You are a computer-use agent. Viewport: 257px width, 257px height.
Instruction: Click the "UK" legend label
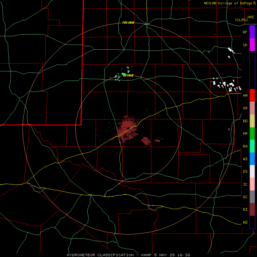click(x=245, y=45)
